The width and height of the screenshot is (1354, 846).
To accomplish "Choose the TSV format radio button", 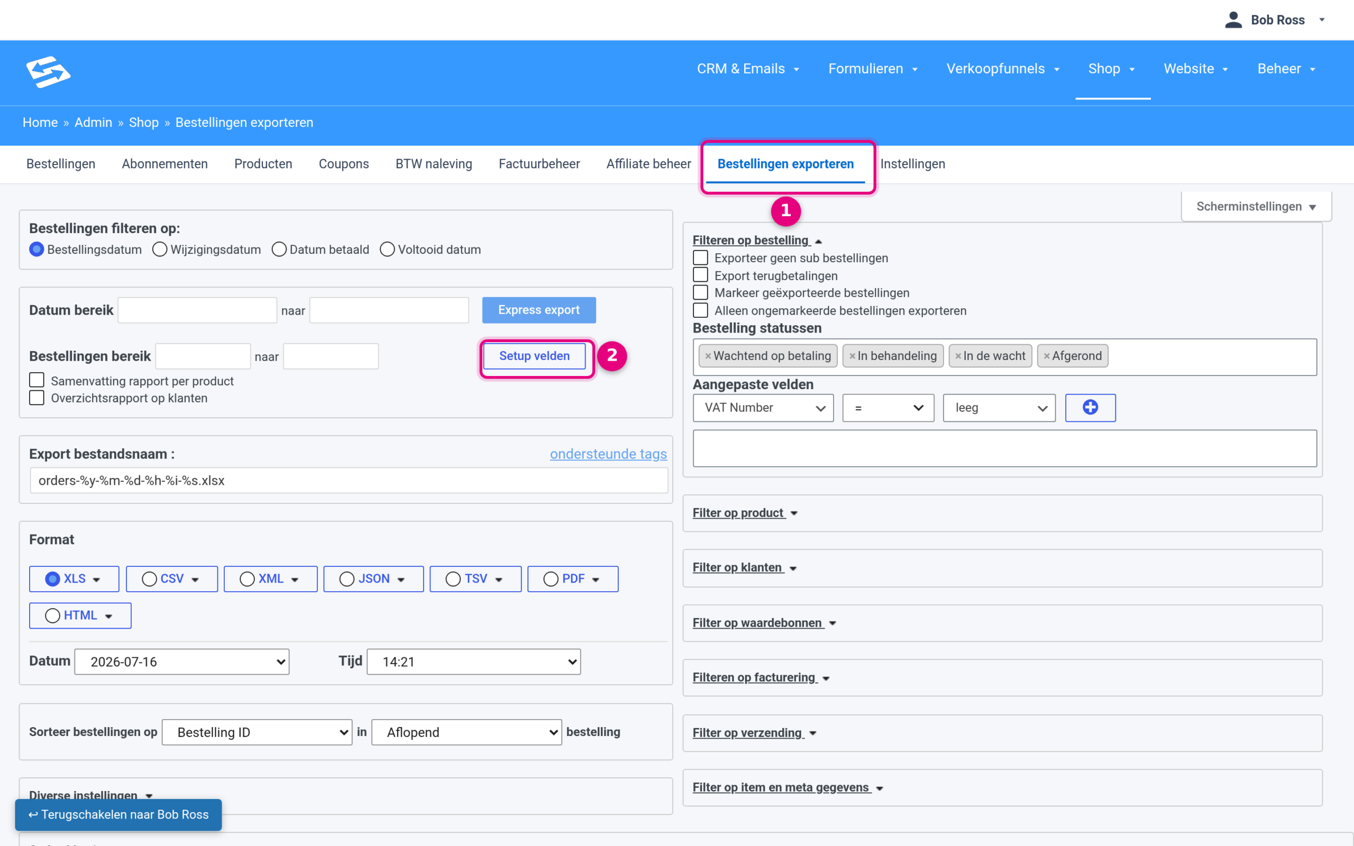I will 453,579.
